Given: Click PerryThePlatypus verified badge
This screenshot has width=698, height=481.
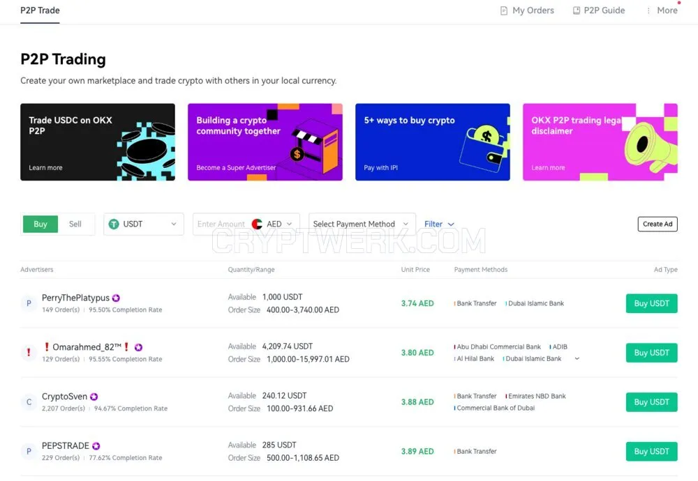Looking at the screenshot, I should click(x=116, y=298).
